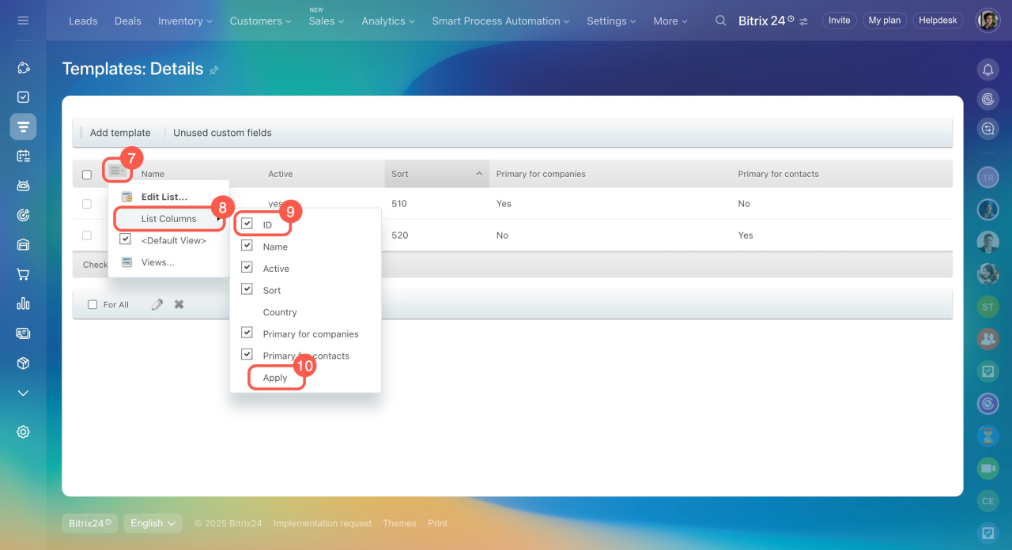1012x550 pixels.
Task: Select the List Columns menu item
Action: [x=168, y=219]
